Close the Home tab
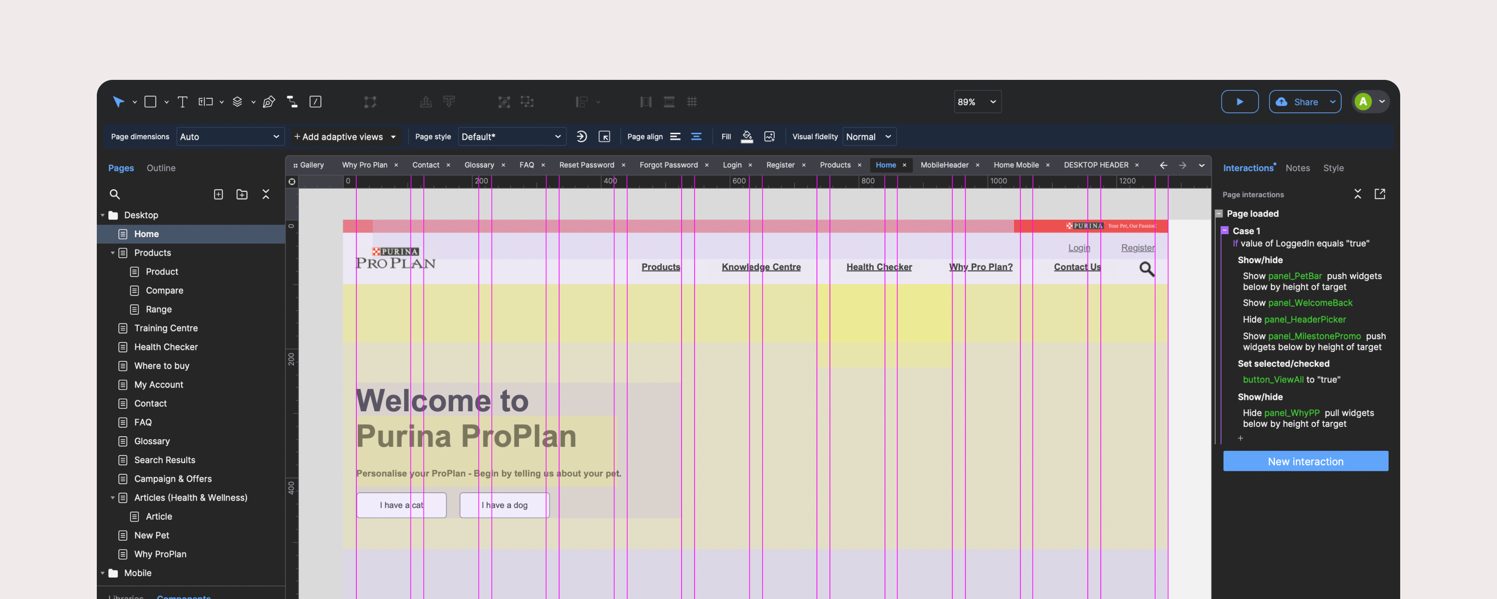 [x=904, y=165]
